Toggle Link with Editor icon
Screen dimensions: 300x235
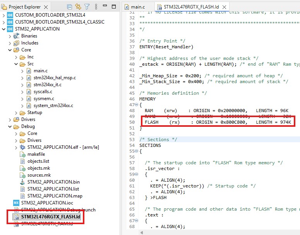[x=78, y=7]
